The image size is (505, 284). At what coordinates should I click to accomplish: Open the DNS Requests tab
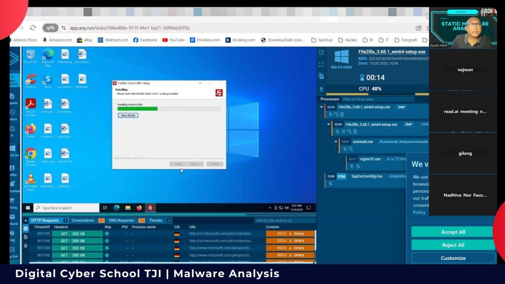121,220
